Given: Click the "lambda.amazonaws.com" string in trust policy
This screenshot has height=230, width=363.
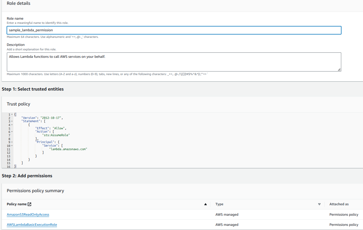Looking at the screenshot, I should tap(68, 149).
